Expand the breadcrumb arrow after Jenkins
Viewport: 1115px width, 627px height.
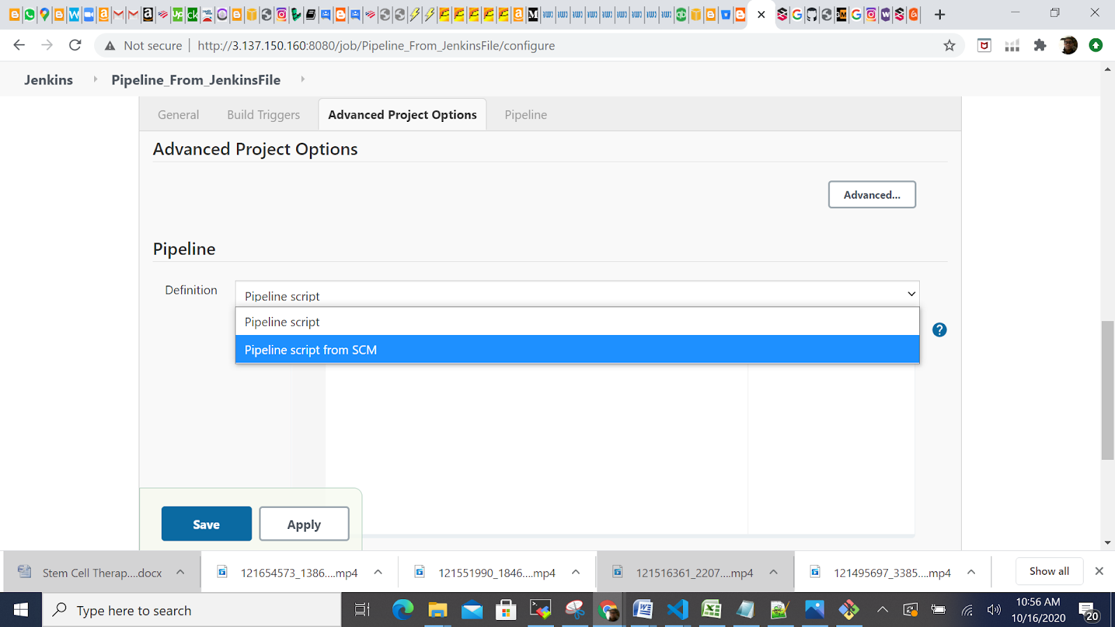tap(95, 79)
